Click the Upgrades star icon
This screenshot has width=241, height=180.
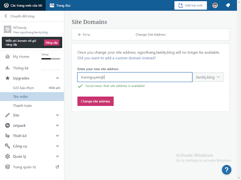pos(8,78)
